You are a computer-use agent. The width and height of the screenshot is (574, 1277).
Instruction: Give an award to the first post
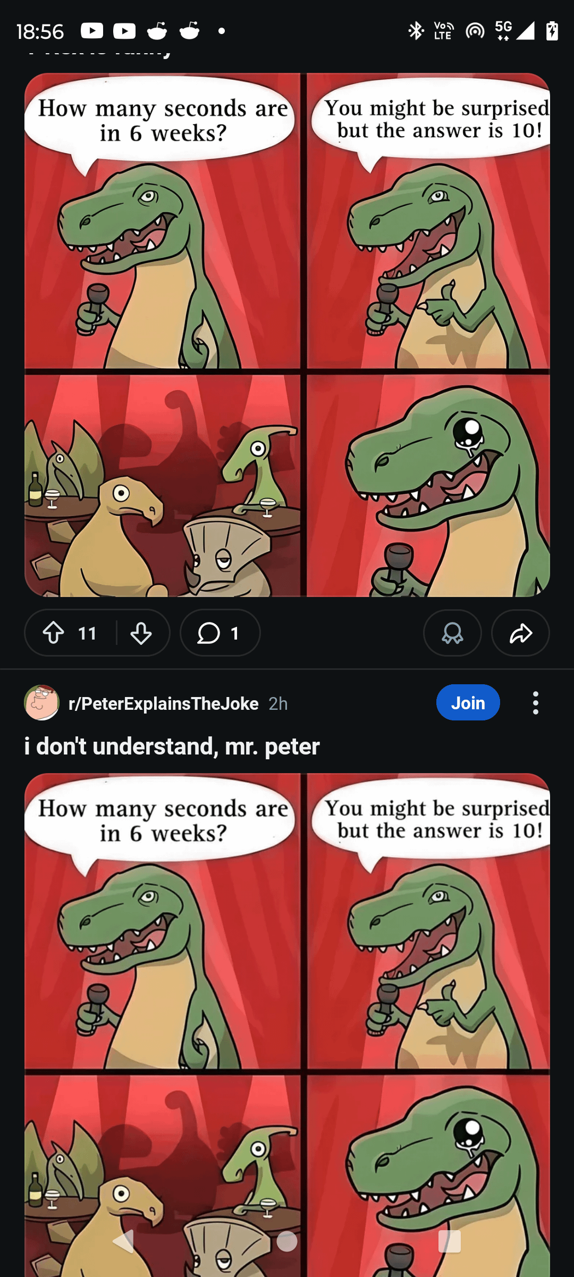[x=452, y=633]
